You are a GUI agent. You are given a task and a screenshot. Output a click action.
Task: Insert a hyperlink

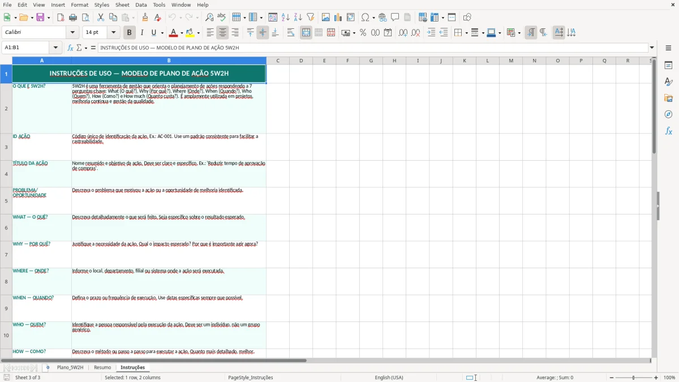pyautogui.click(x=383, y=18)
